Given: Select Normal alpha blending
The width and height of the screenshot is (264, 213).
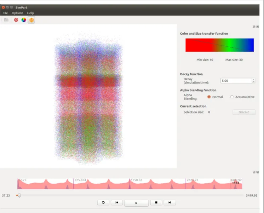Looking at the screenshot, I should (209, 97).
